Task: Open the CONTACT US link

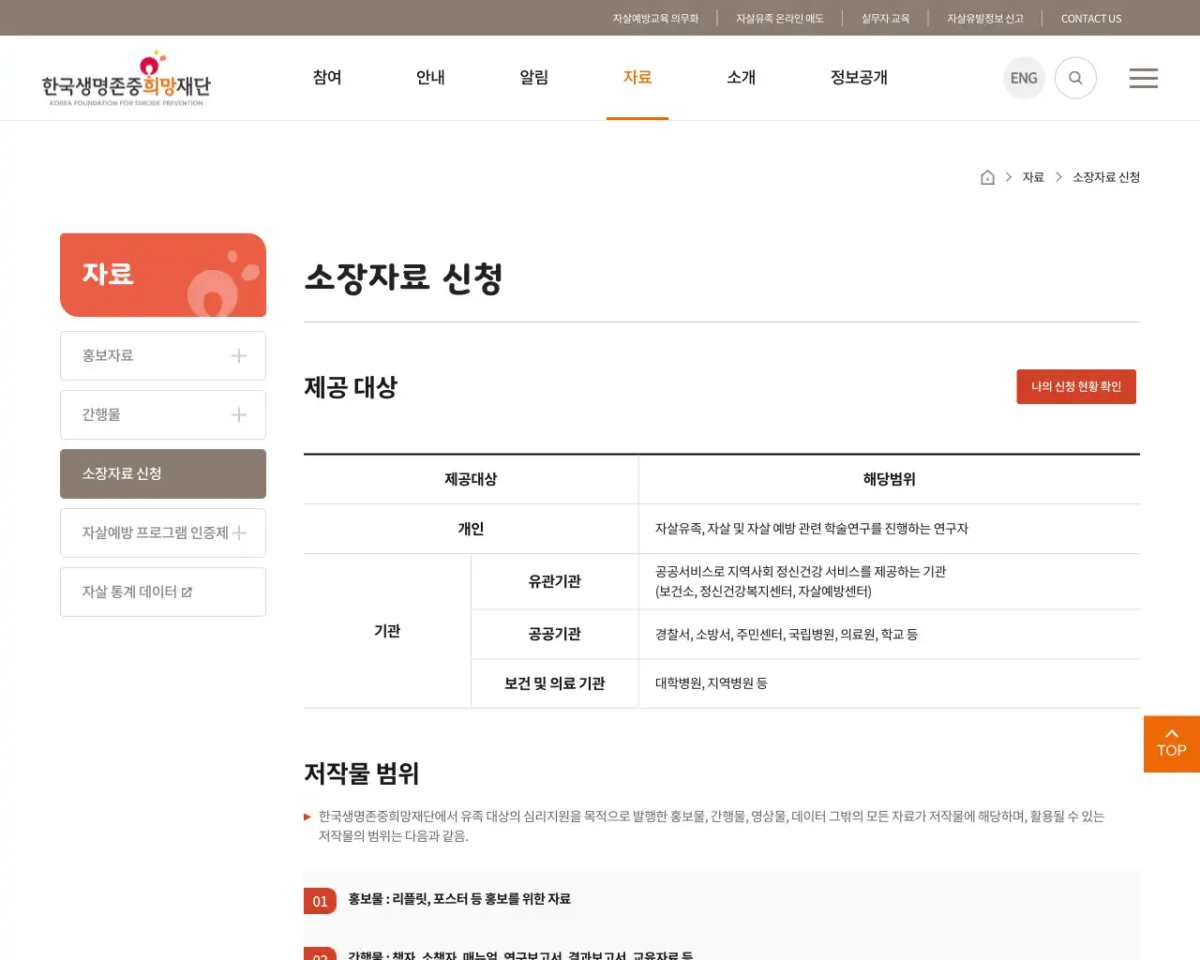Action: (1091, 18)
